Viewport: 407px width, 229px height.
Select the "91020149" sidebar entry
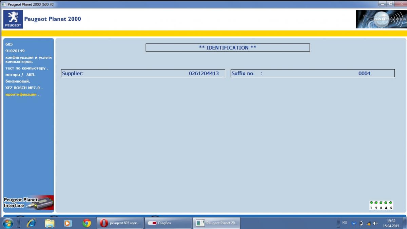click(15, 51)
